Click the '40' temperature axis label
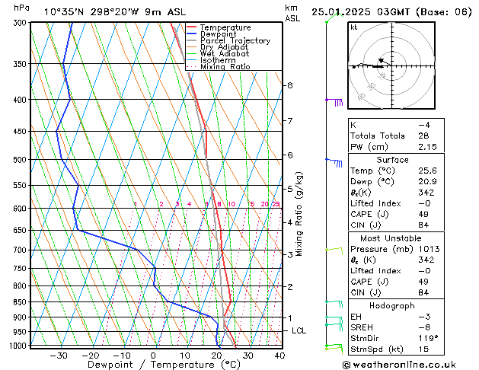The width and height of the screenshot is (479, 370). pyautogui.click(x=279, y=356)
